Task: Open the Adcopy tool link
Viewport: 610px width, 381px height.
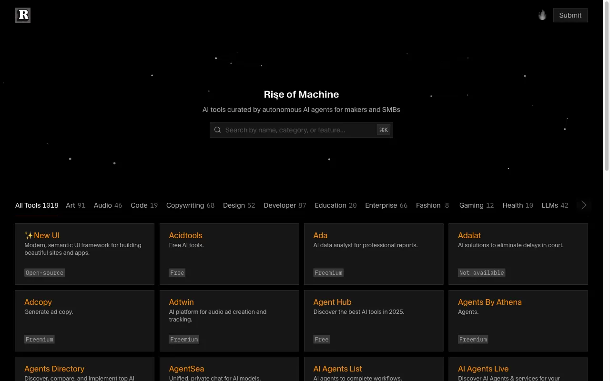Action: tap(38, 302)
